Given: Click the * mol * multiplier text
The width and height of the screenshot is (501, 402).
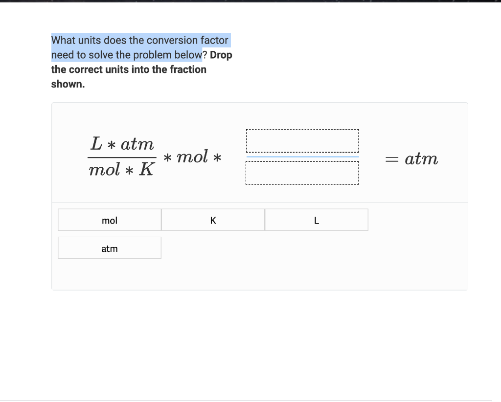Looking at the screenshot, I should [x=193, y=157].
